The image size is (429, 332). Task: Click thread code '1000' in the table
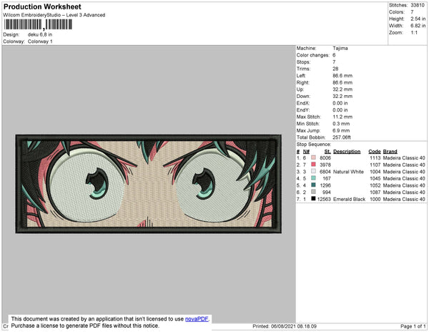[x=375, y=199]
